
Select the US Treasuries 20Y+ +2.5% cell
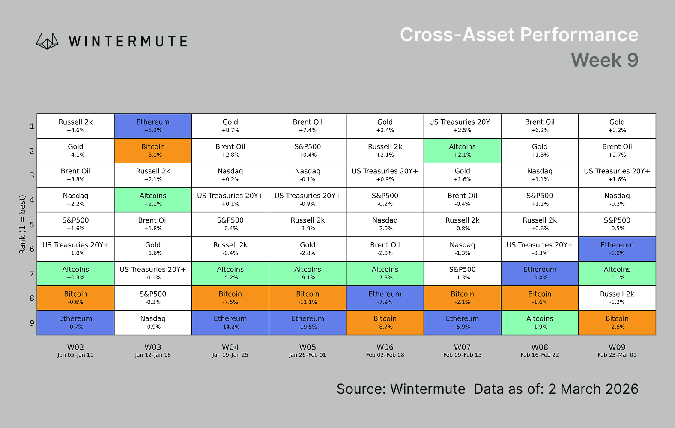pos(462,126)
